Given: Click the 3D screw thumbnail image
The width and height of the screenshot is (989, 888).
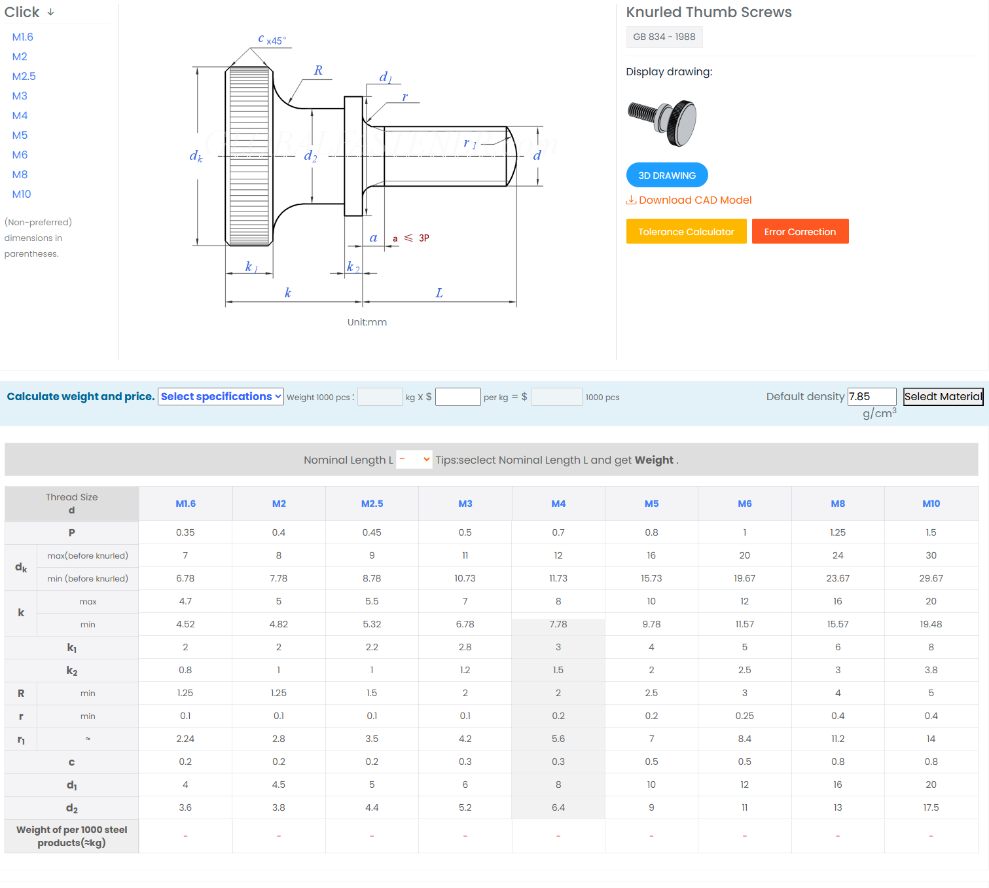Looking at the screenshot, I should [x=662, y=122].
